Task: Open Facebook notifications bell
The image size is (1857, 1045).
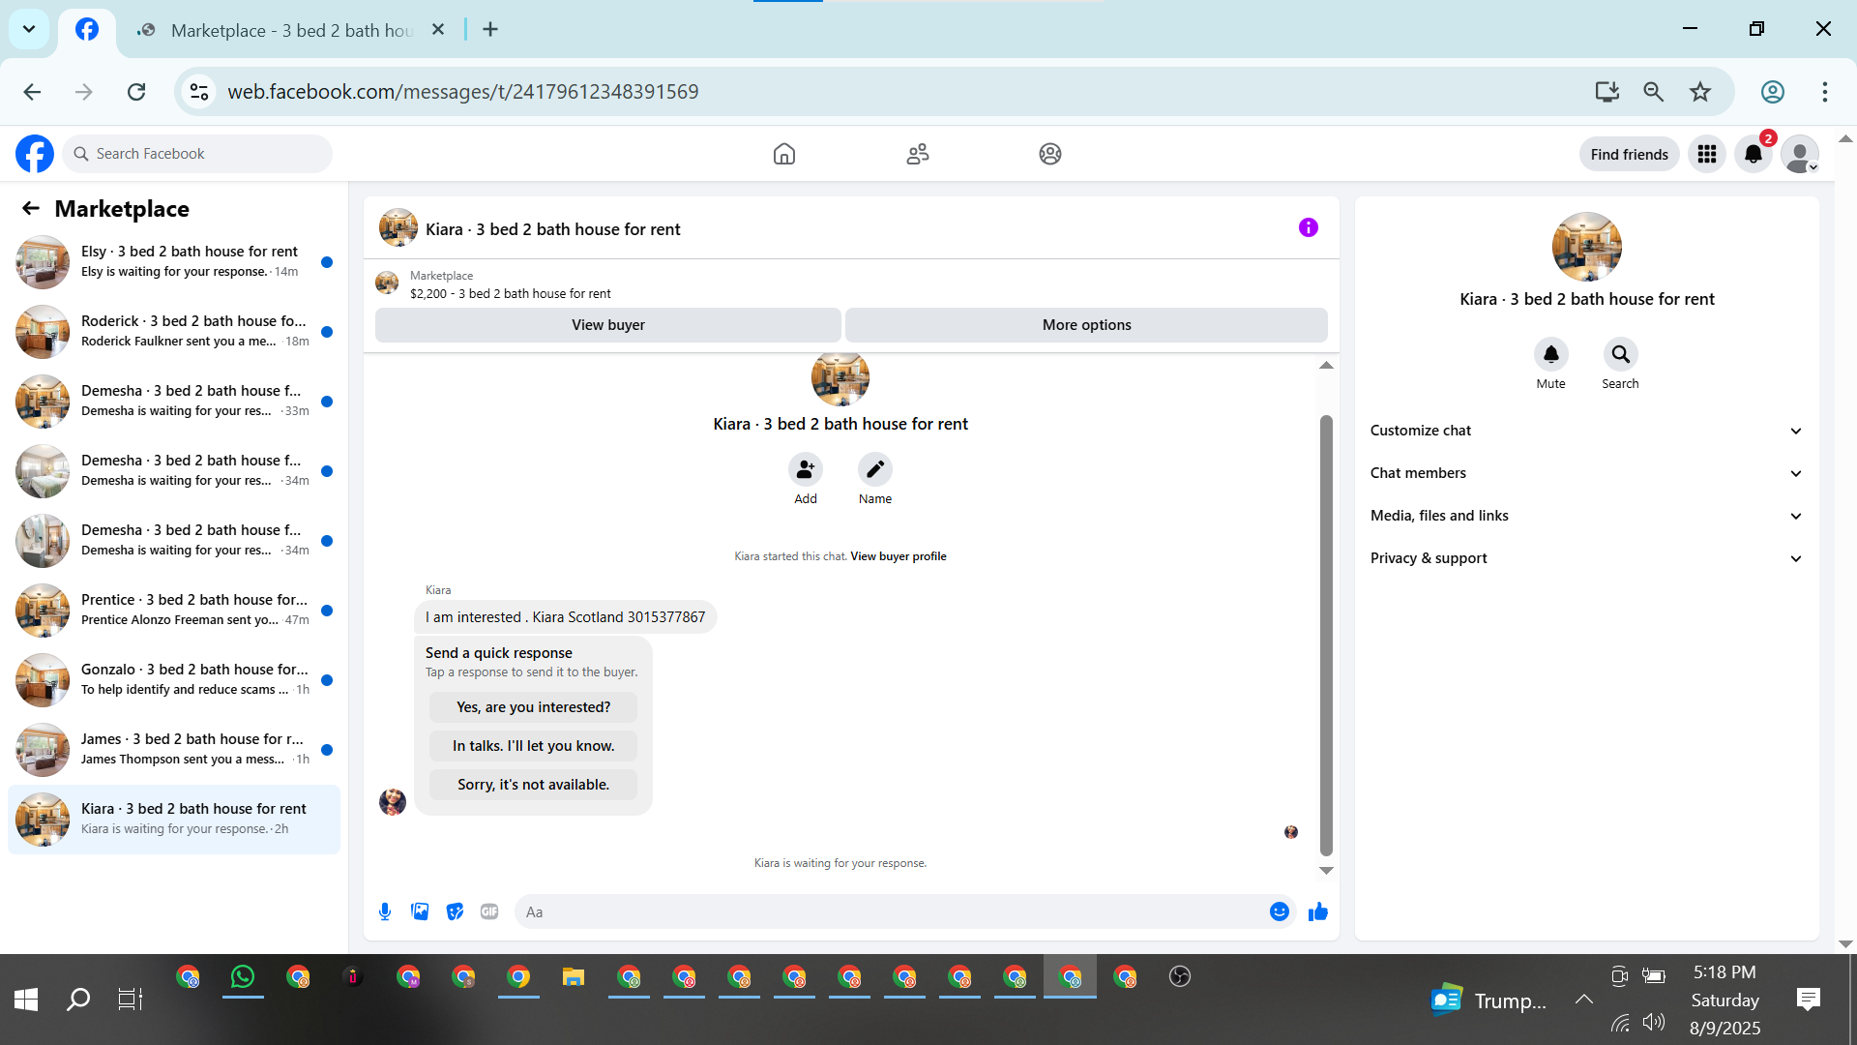Action: tap(1753, 154)
